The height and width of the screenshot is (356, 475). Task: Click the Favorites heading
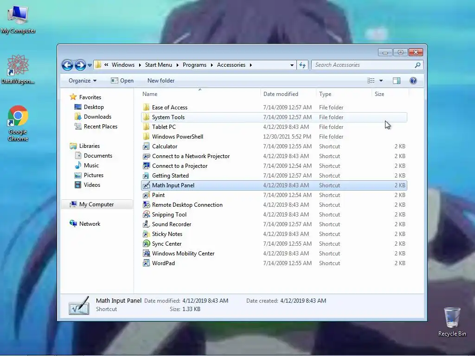pos(90,97)
